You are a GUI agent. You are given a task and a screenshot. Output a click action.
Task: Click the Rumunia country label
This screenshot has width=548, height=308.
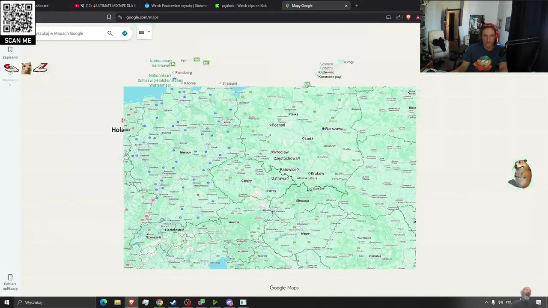[375, 256]
